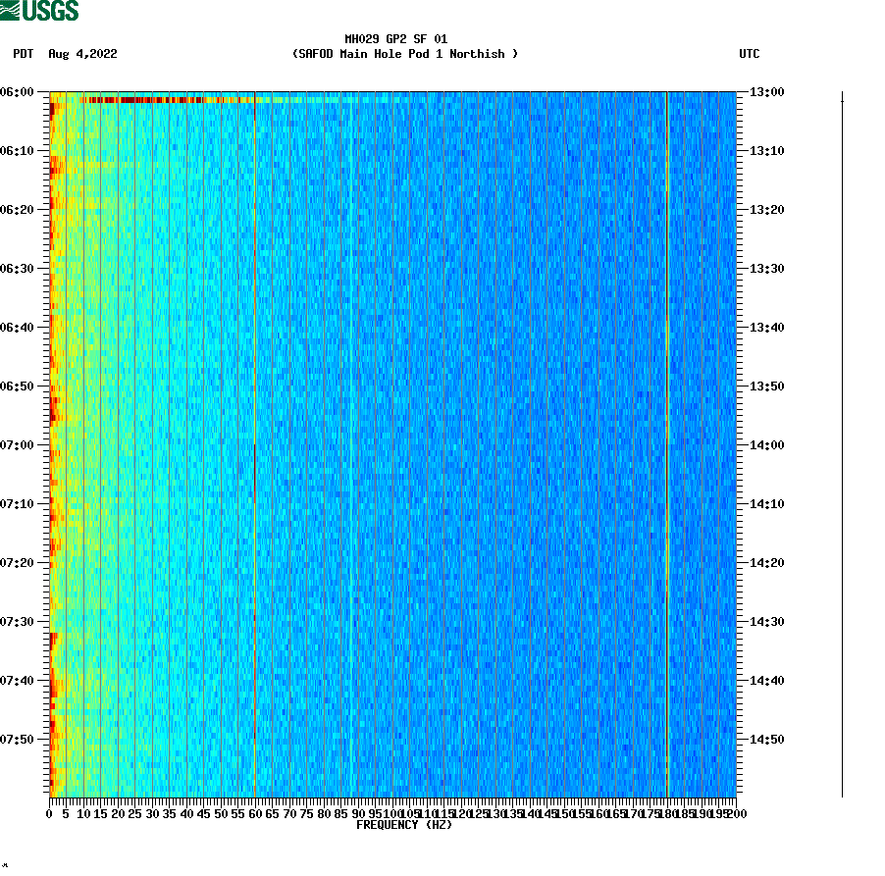Click the USGS wave emblem graphic
This screenshot has width=885, height=876.
[12, 9]
